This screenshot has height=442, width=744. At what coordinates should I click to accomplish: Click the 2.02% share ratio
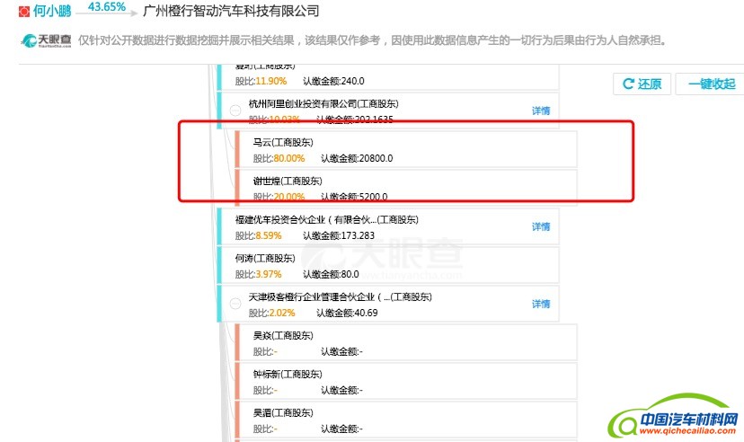(x=282, y=313)
